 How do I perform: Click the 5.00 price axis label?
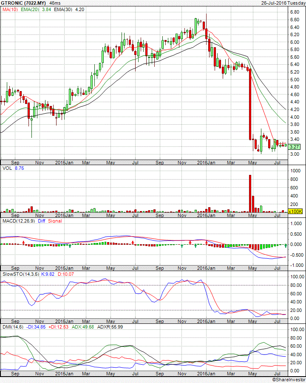295,80
